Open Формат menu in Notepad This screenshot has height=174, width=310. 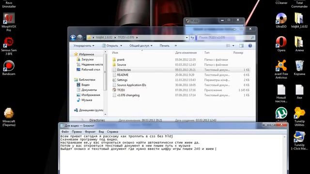pyautogui.click(x=90, y=131)
